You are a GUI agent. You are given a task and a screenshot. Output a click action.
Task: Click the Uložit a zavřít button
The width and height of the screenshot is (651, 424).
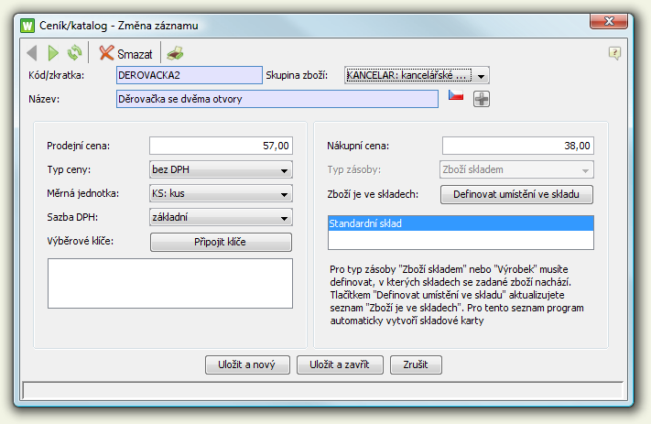click(x=332, y=364)
